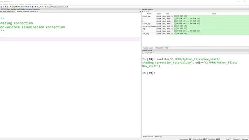Click the Line number status entry

(x=228, y=139)
